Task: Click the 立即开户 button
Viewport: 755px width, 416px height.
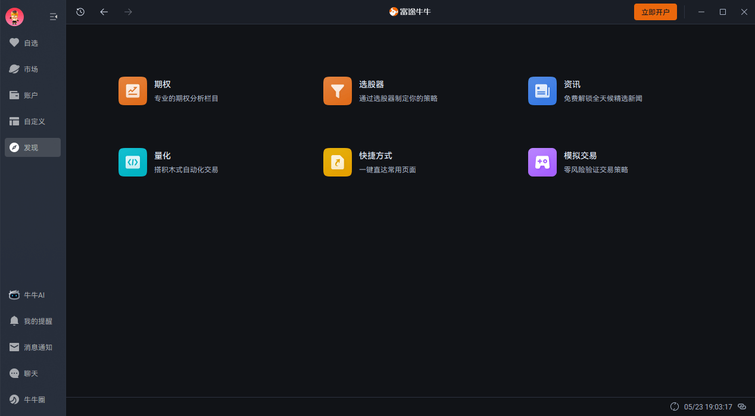Action: tap(656, 12)
